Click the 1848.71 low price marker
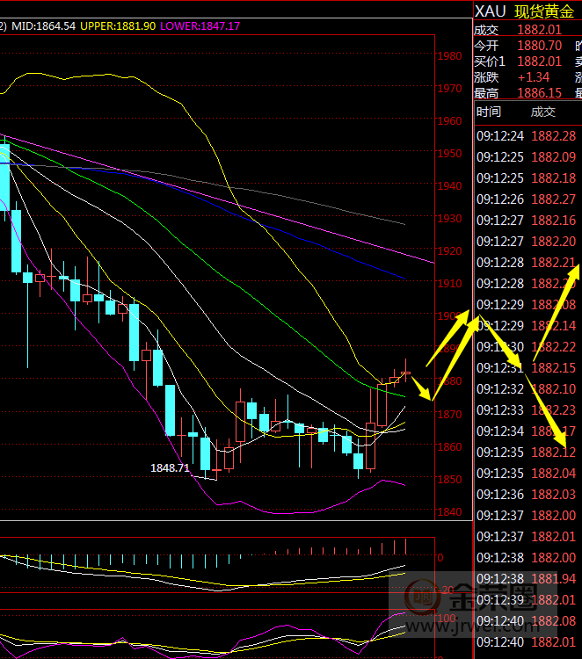The width and height of the screenshot is (582, 659). tap(170, 468)
